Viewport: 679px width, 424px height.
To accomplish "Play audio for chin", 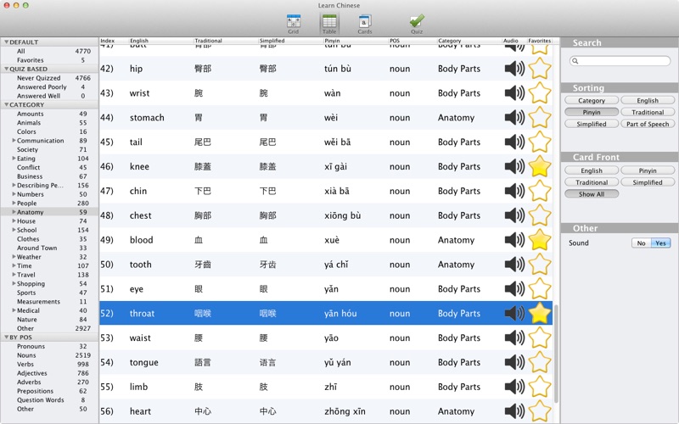I will coord(514,191).
